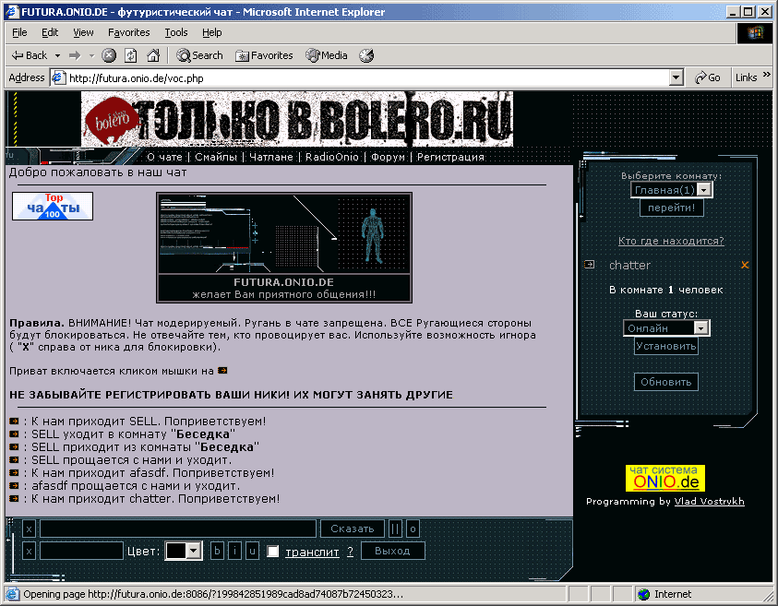Click the ONIO.de чат система logo
This screenshot has width=778, height=606.
click(664, 478)
